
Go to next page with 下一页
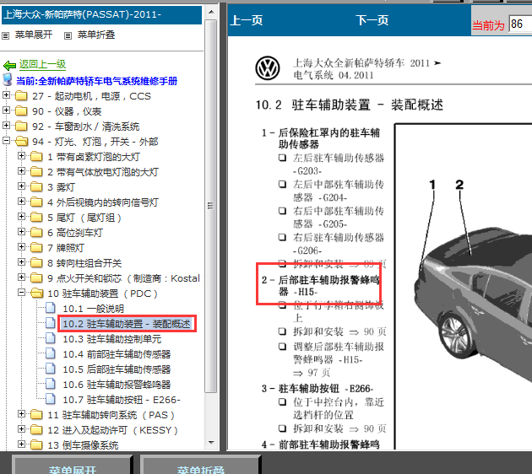(x=372, y=20)
